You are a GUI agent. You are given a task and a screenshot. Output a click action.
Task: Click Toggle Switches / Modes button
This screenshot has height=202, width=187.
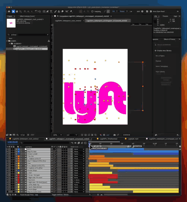click(x=60, y=195)
